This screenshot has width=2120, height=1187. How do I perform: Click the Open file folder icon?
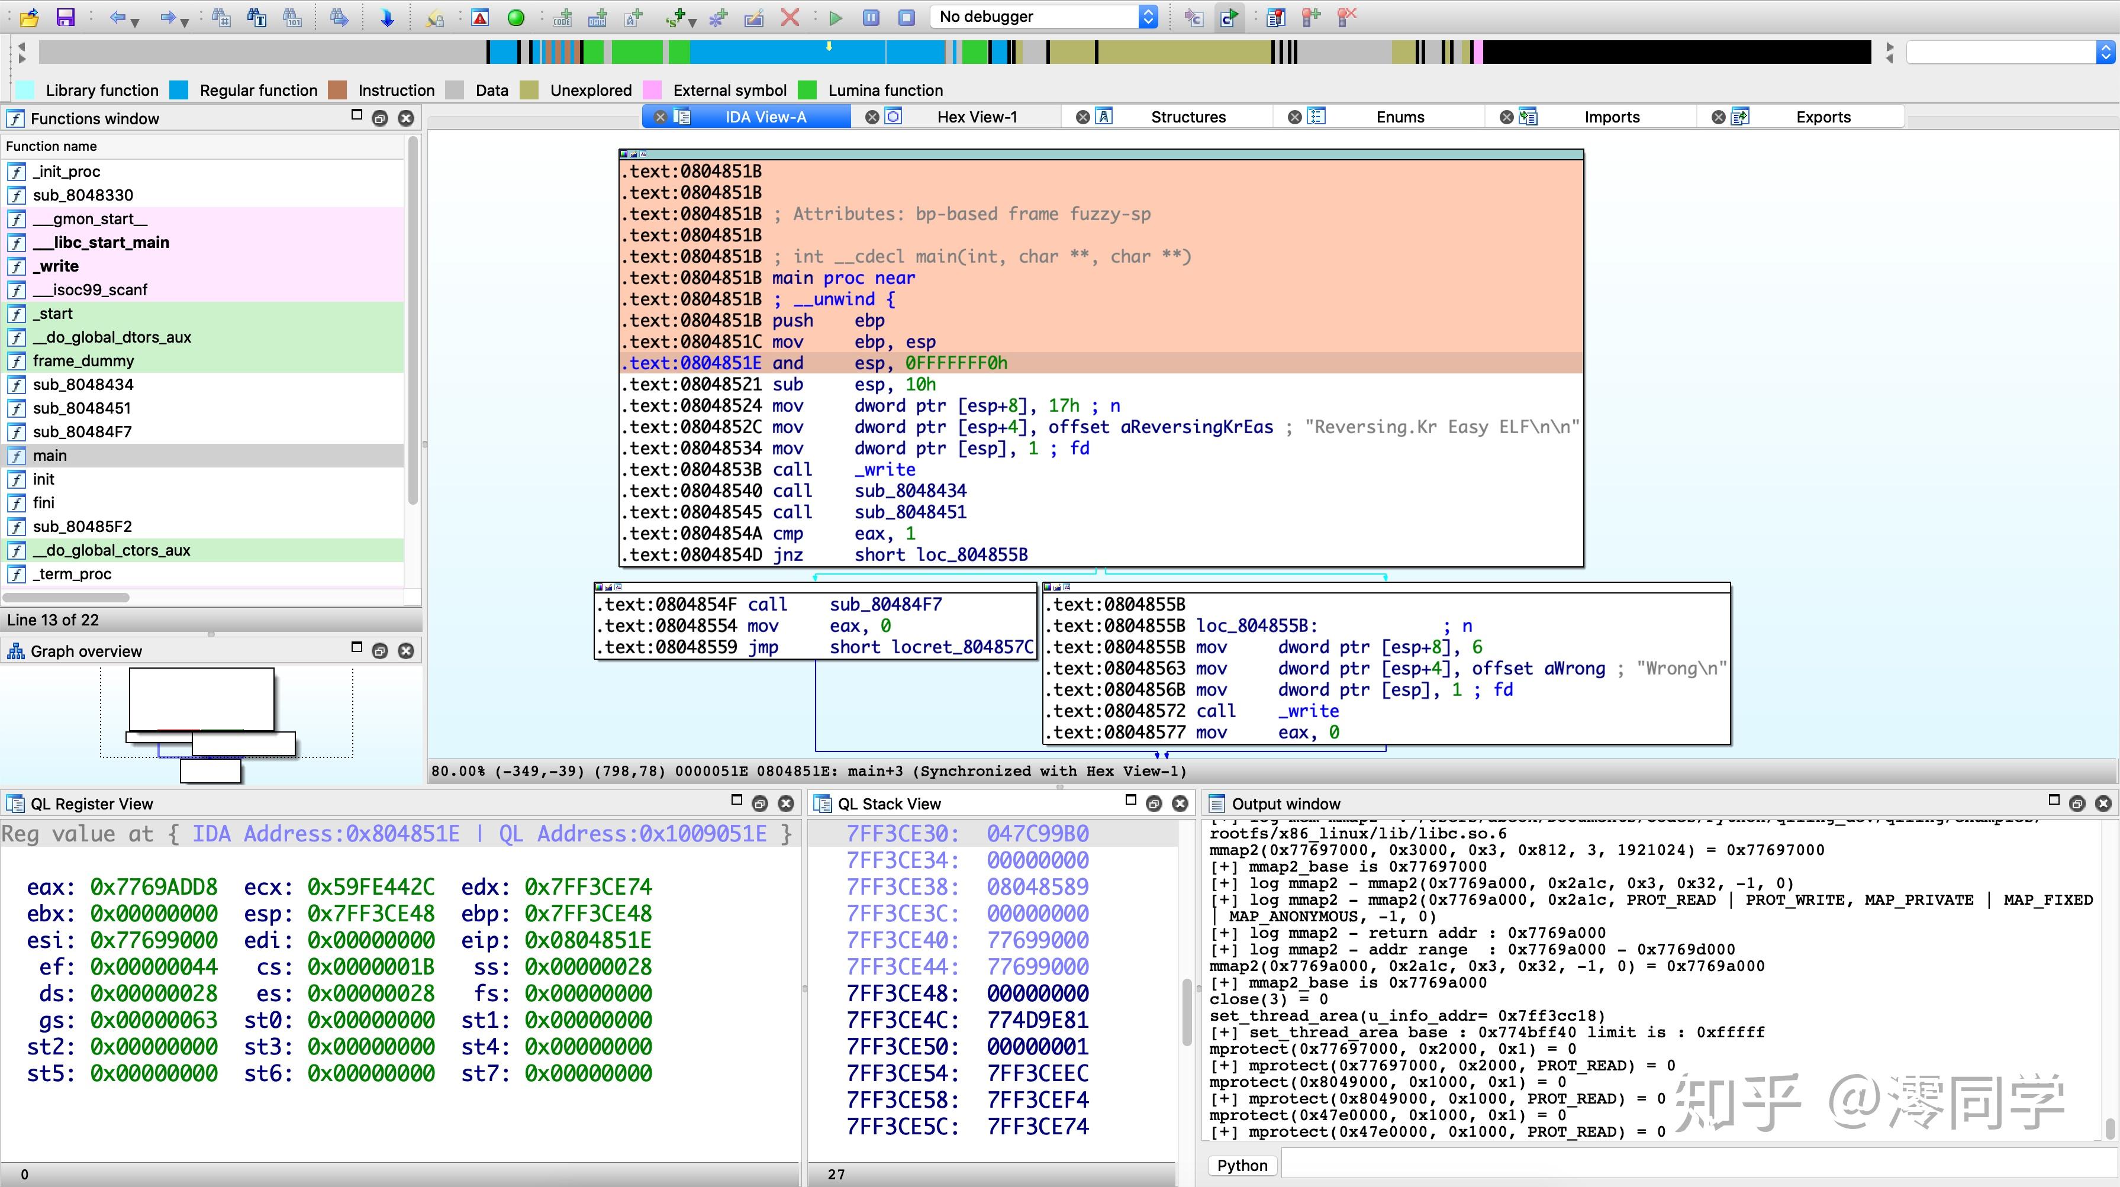[x=29, y=17]
